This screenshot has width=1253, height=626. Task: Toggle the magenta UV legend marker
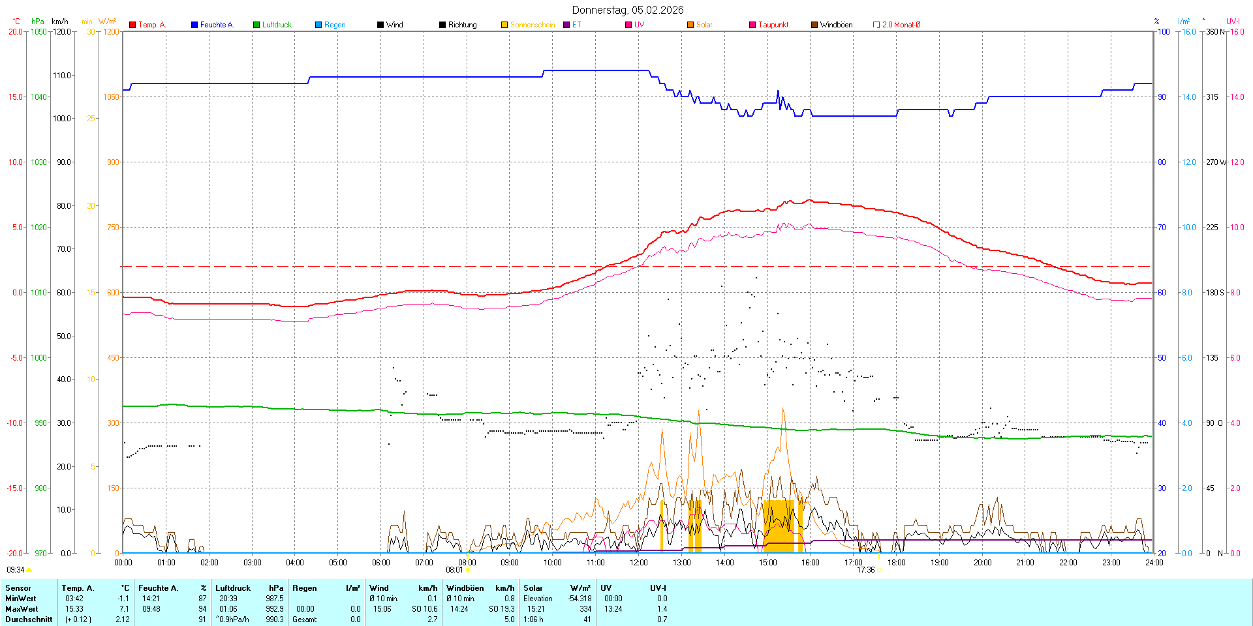click(628, 25)
